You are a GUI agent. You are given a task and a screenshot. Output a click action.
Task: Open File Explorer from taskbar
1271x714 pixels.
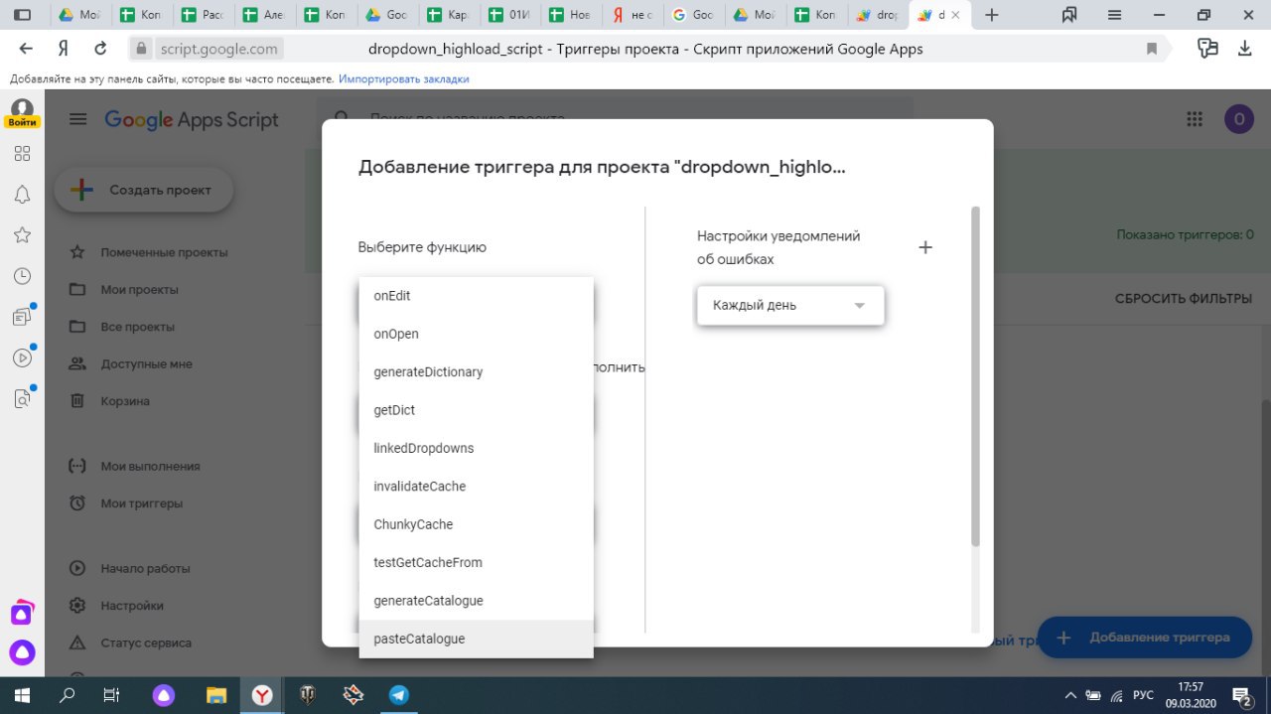point(216,695)
